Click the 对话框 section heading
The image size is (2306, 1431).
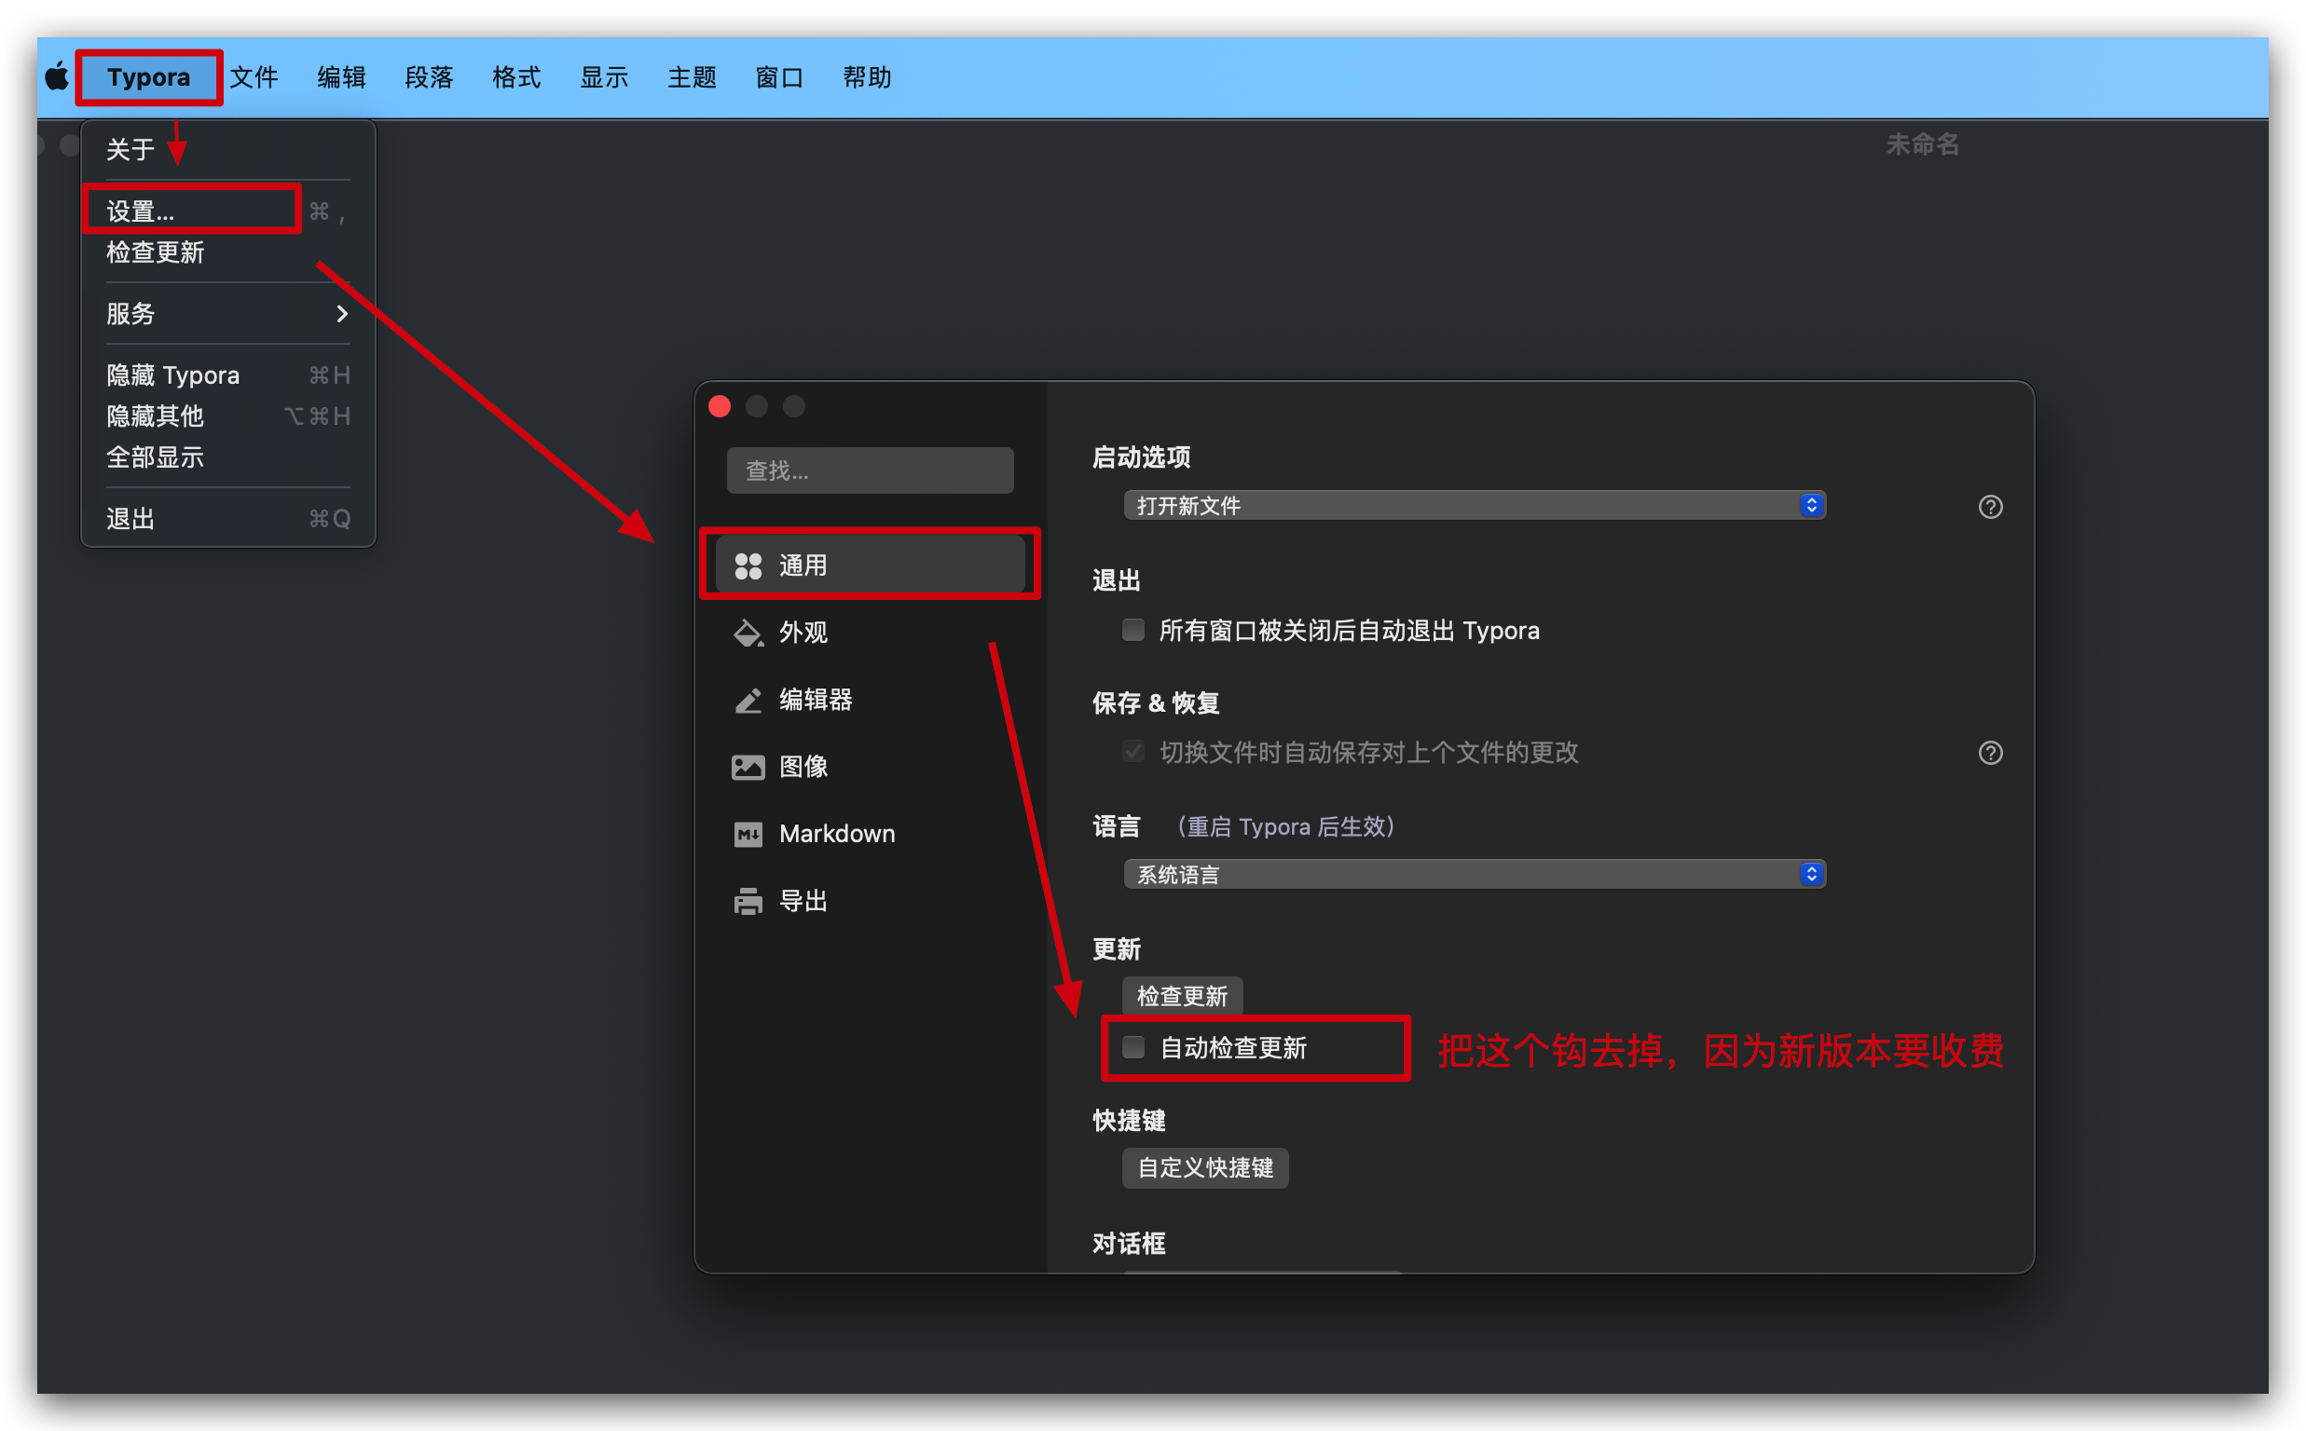(1129, 1244)
